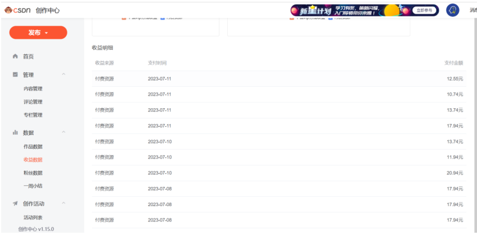Viewport: 477px width, 235px height.
Task: Open 评论管理 menu item
Action: [33, 102]
